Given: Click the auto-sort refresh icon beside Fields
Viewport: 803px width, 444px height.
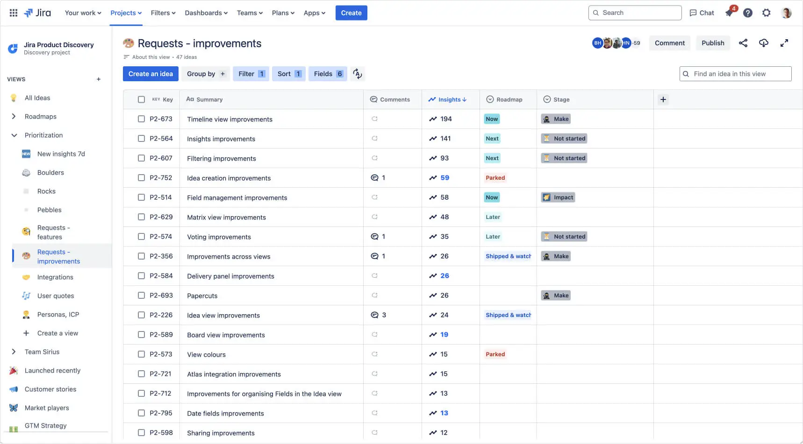Looking at the screenshot, I should [x=358, y=74].
